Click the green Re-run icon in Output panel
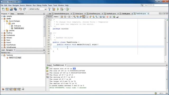The width and height of the screenshot is (169, 95). pos(48,68)
